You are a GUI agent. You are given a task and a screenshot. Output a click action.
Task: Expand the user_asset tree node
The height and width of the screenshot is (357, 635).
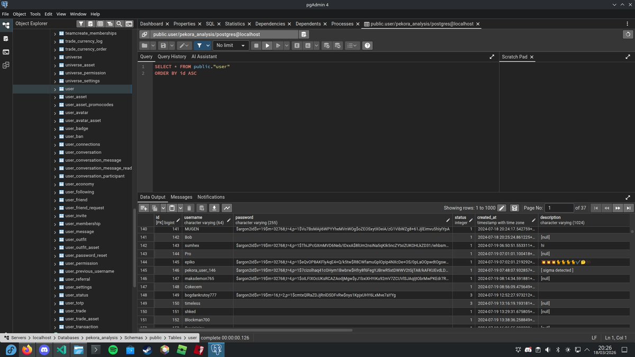(x=55, y=97)
